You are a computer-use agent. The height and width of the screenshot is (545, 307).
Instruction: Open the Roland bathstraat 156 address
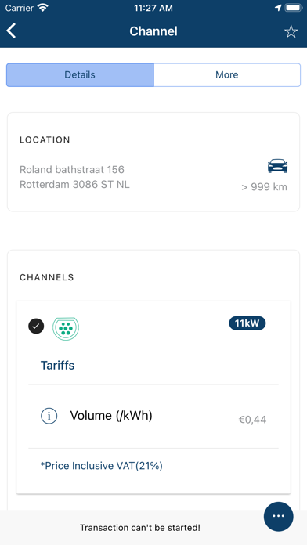(72, 170)
